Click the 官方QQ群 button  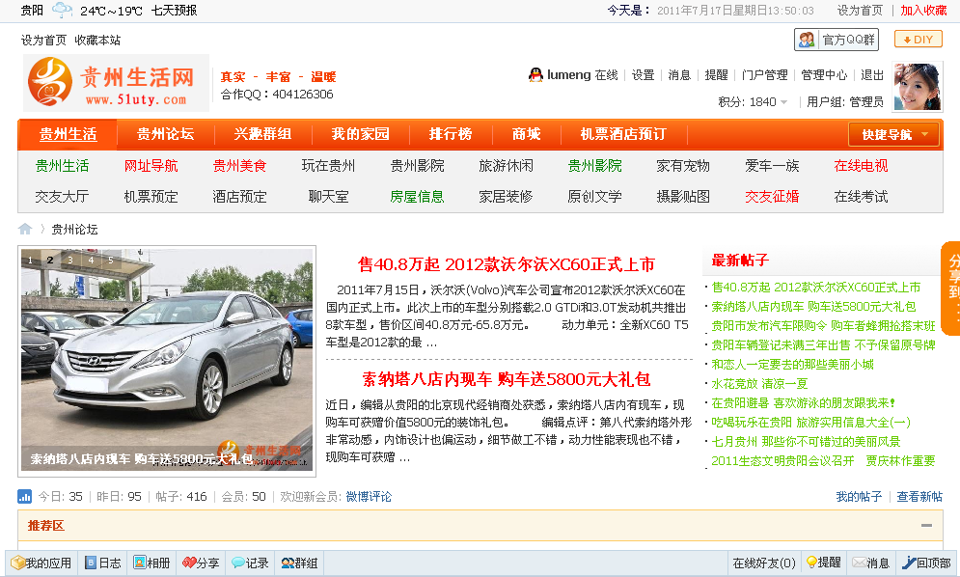[836, 40]
